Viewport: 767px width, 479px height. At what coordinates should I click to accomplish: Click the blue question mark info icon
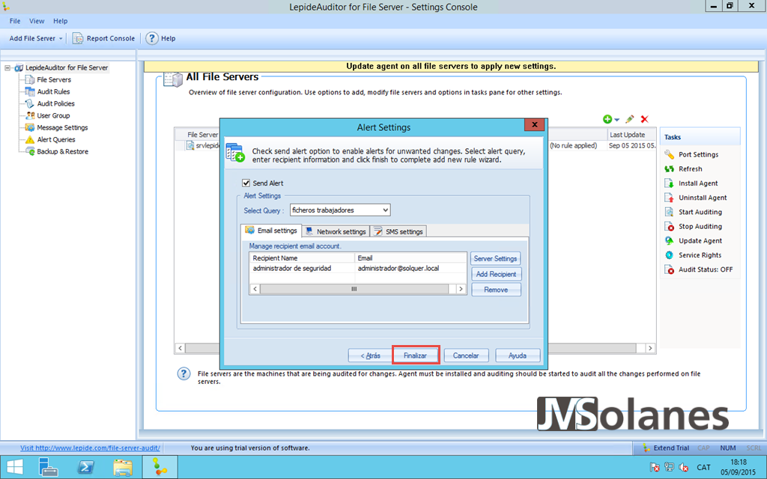[184, 374]
